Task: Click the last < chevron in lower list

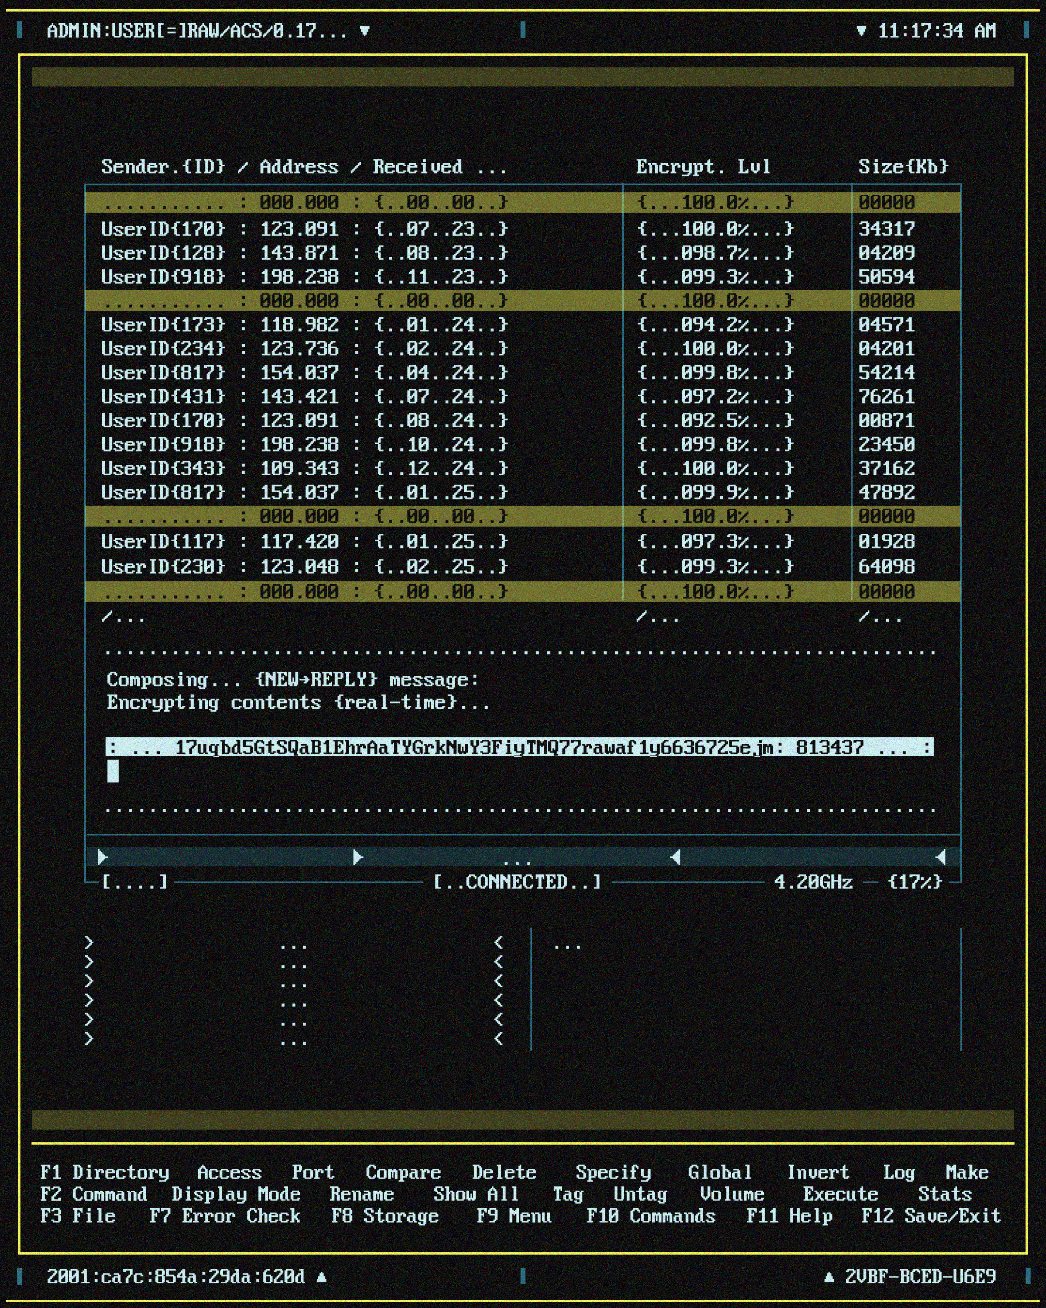Action: click(498, 1039)
